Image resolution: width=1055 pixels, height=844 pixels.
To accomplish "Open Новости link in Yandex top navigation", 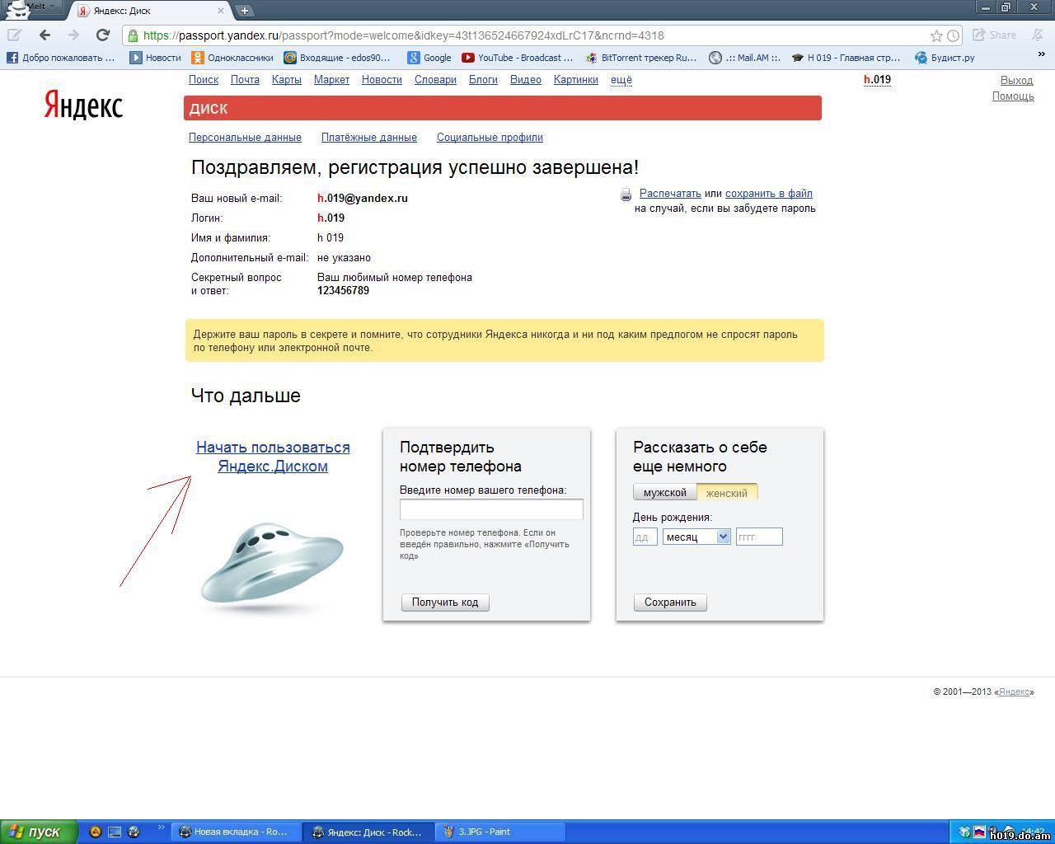I will tap(382, 80).
